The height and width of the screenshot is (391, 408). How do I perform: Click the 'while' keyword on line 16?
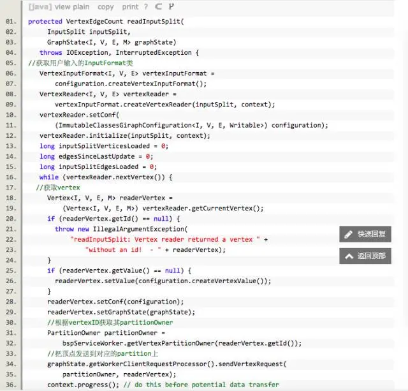tap(49, 177)
